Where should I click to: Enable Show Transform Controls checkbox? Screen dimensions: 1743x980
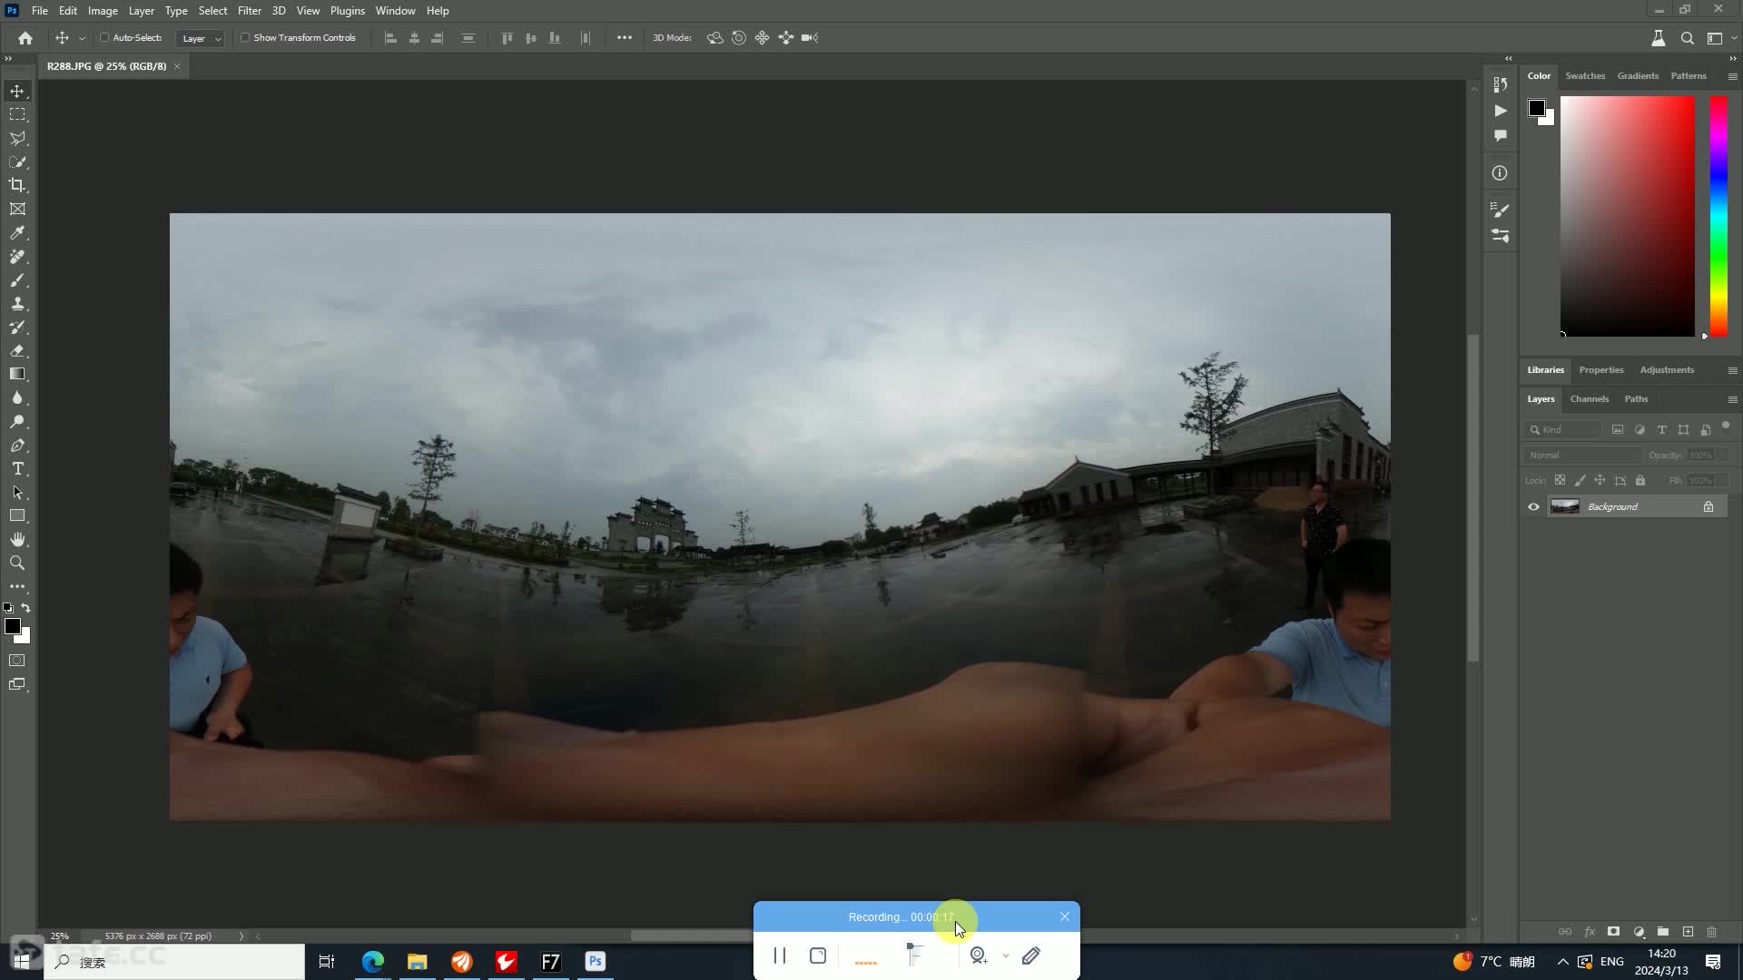click(x=245, y=38)
